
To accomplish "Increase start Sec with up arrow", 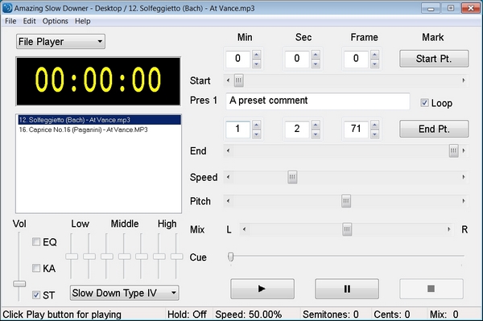I will click(316, 55).
